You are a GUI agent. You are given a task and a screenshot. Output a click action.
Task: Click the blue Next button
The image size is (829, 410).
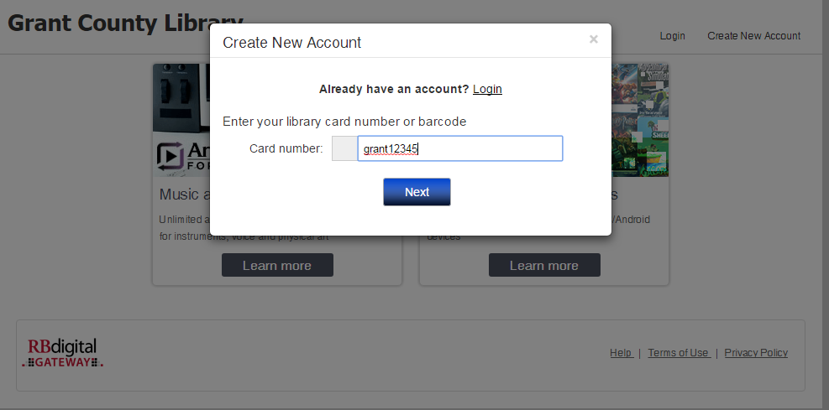tap(417, 192)
